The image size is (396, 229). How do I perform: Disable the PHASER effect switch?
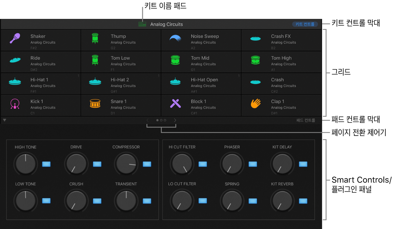(252, 164)
